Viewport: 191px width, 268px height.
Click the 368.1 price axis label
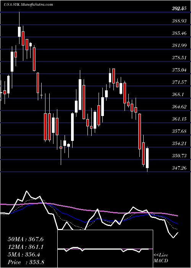click(x=178, y=95)
